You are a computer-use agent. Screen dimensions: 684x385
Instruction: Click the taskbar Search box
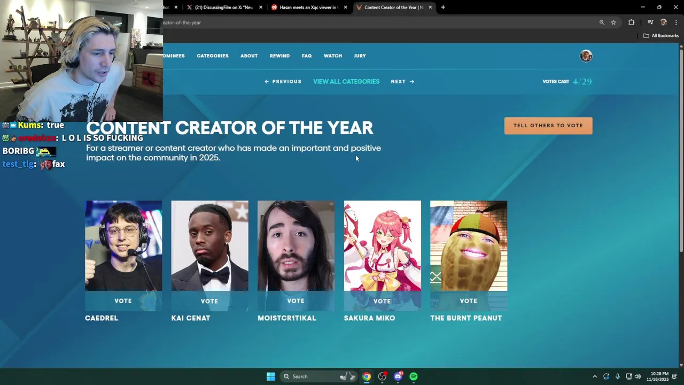pyautogui.click(x=318, y=376)
